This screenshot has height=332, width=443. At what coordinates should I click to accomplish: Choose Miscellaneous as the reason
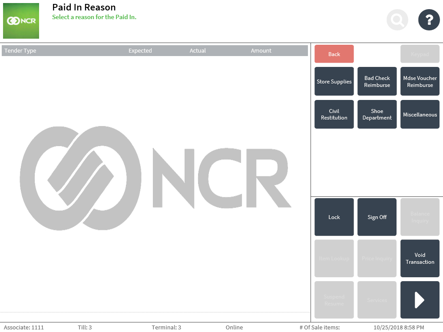[420, 114]
